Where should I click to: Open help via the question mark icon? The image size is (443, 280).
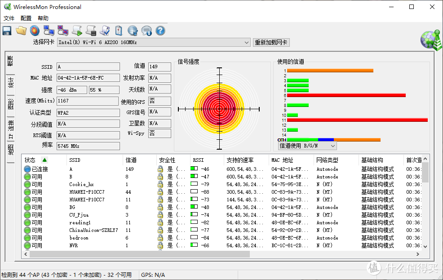click(160, 30)
